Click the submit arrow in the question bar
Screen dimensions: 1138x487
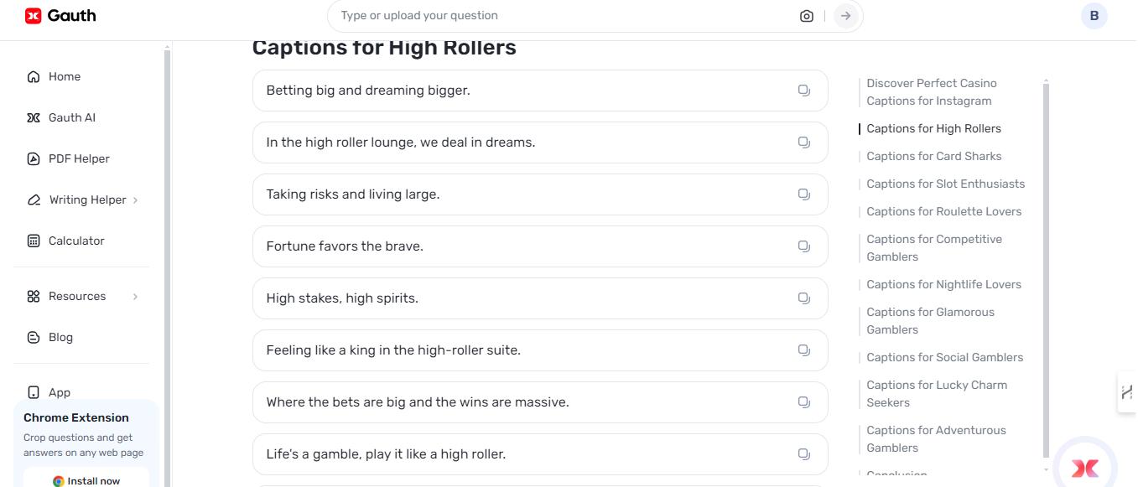[x=844, y=15]
